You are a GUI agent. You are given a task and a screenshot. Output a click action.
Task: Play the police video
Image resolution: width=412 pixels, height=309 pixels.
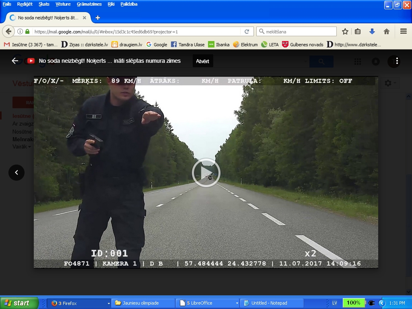tap(206, 172)
